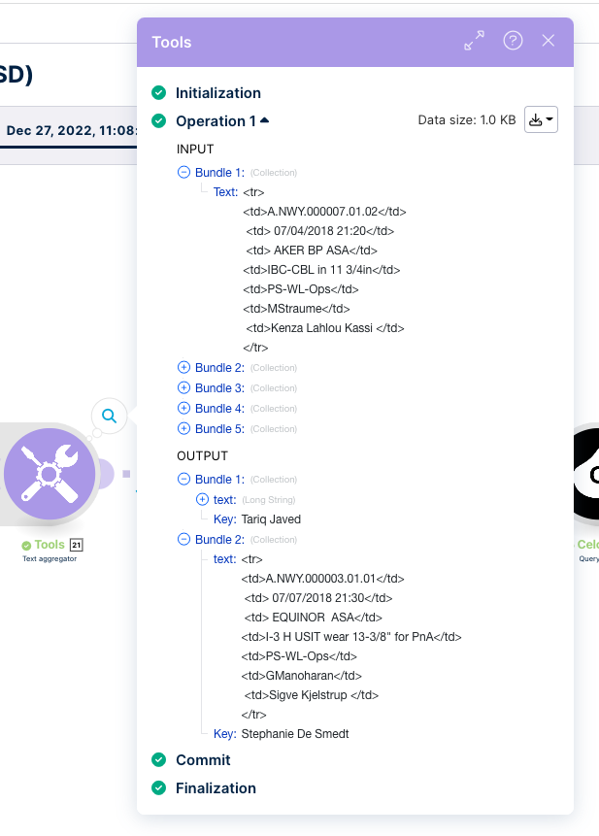Click the Text aggregator label under Tools
599x836 pixels.
50,558
